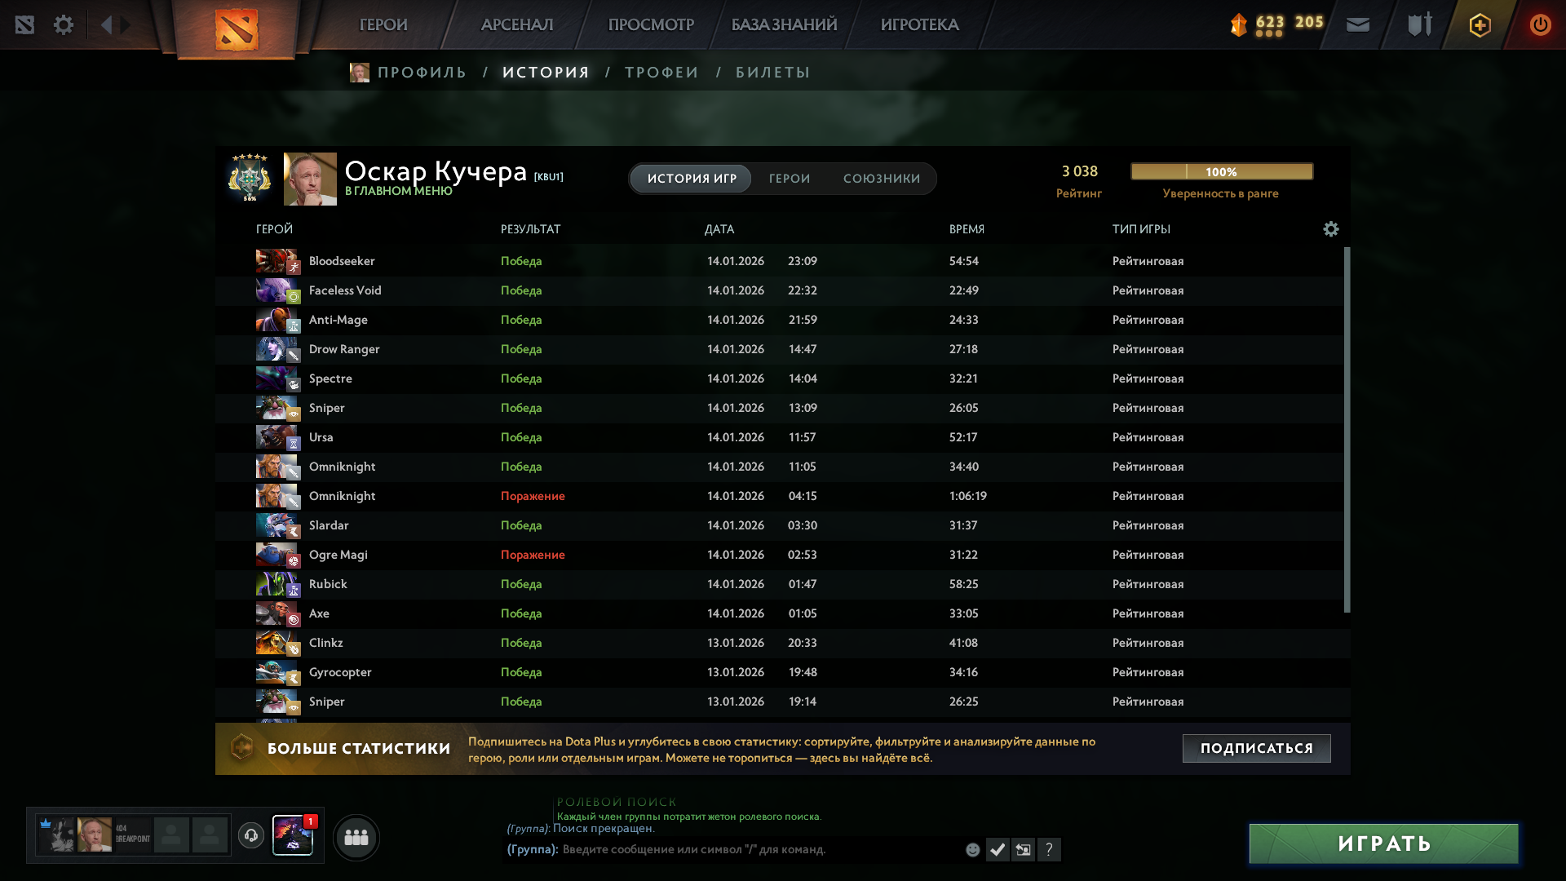Open the friends list group icon

coord(356,837)
